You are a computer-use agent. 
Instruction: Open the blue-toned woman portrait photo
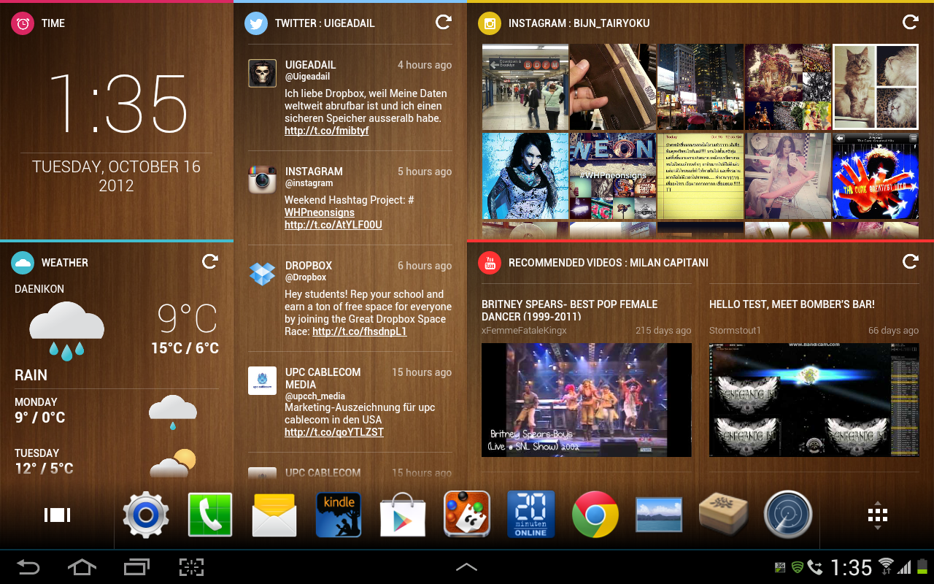pos(525,176)
